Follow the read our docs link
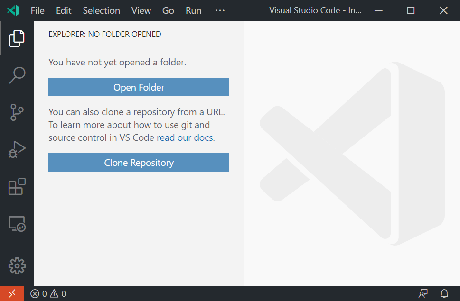Viewport: 460px width, 301px height. [184, 137]
